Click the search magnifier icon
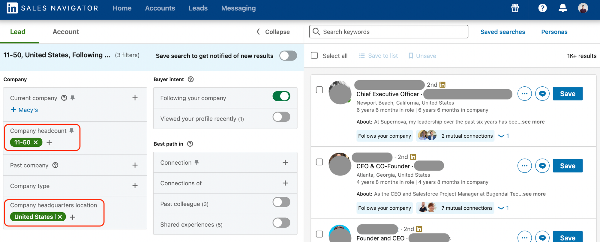Image resolution: width=600 pixels, height=242 pixels. coord(316,31)
